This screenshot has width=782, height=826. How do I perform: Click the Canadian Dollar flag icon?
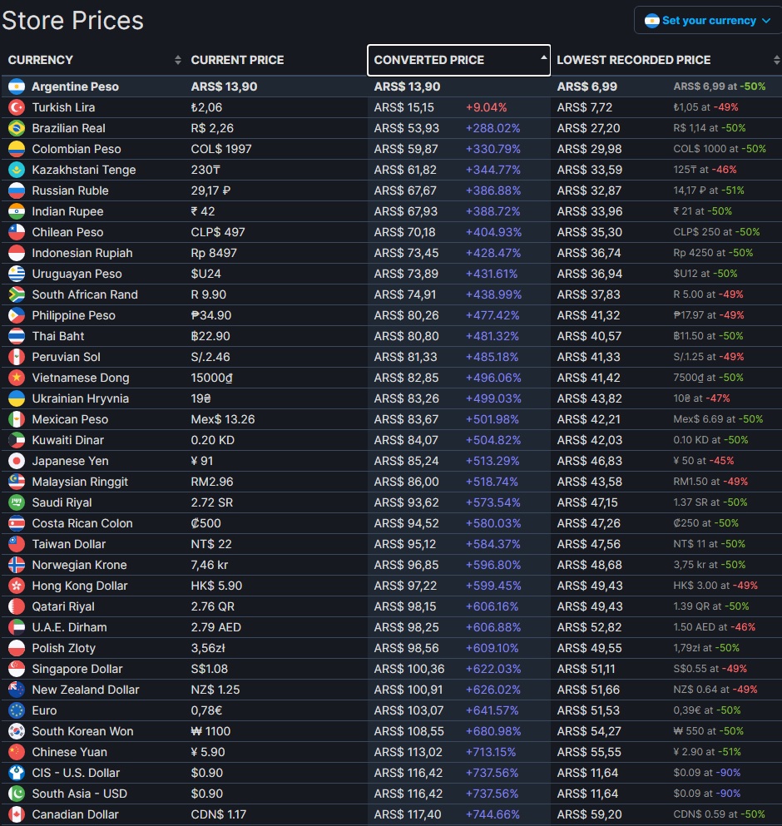17,815
